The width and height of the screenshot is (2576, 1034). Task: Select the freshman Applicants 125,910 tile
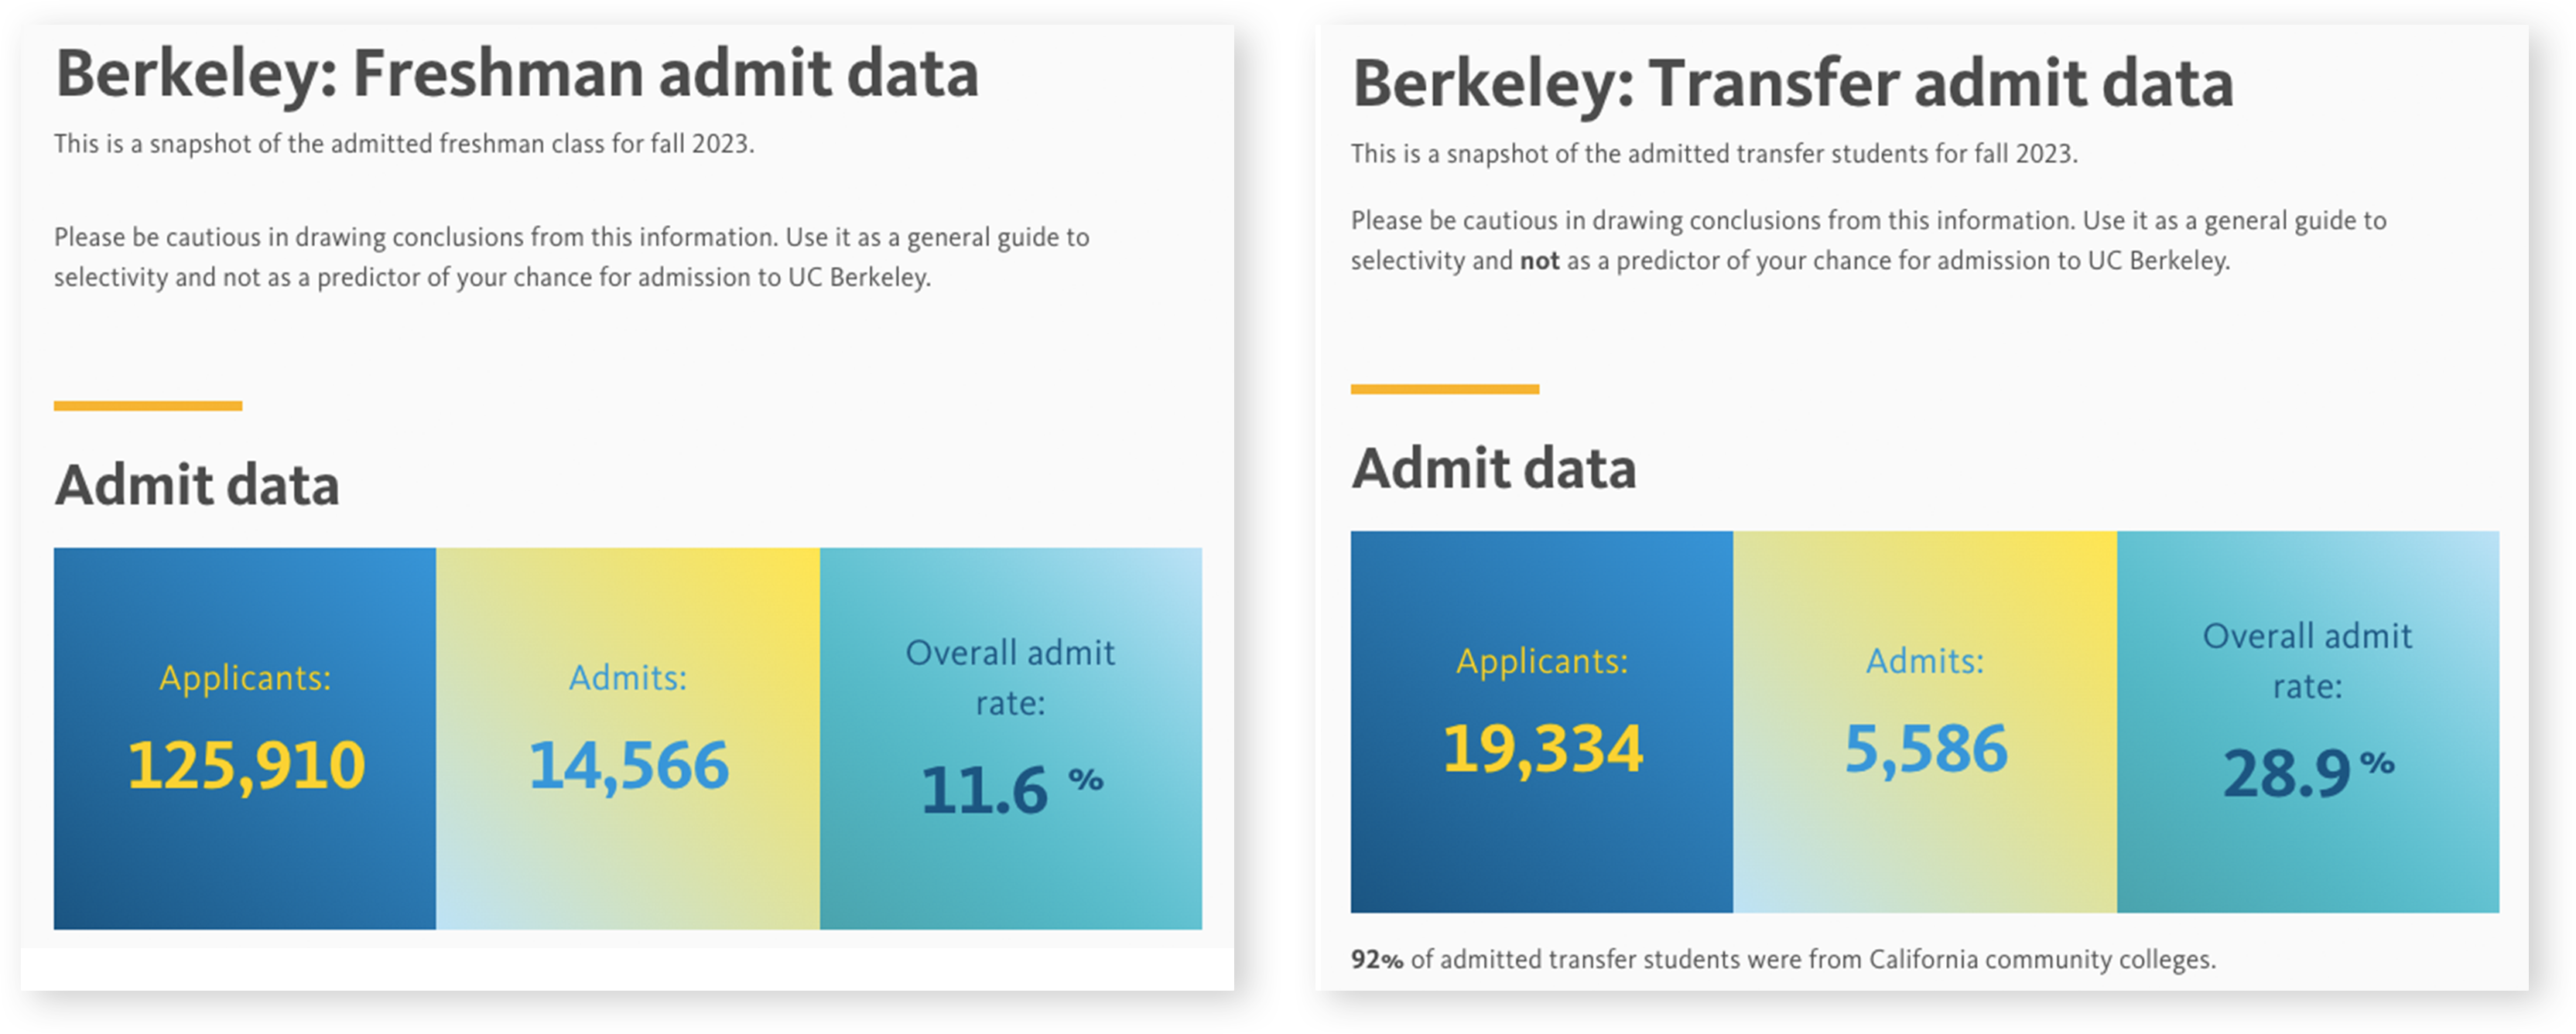coord(245,739)
